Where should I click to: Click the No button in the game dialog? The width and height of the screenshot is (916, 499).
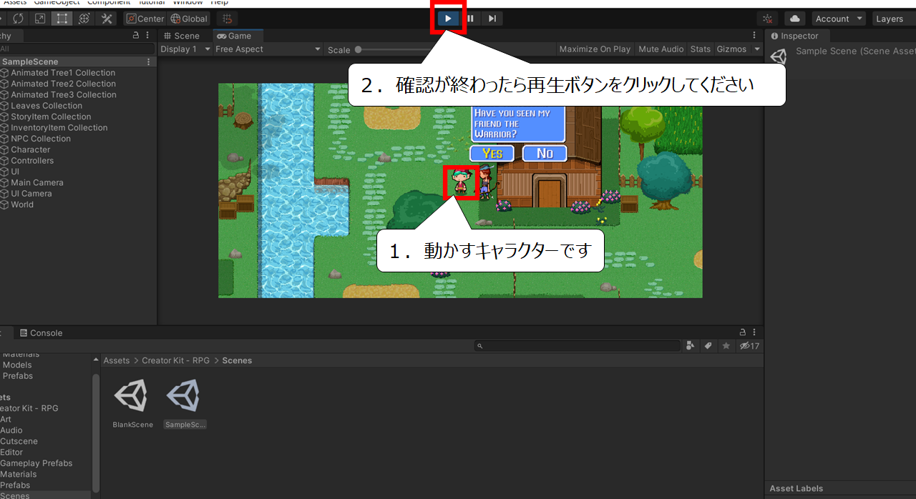point(545,153)
